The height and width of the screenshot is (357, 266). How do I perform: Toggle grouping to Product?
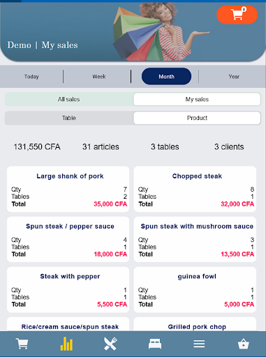(197, 118)
